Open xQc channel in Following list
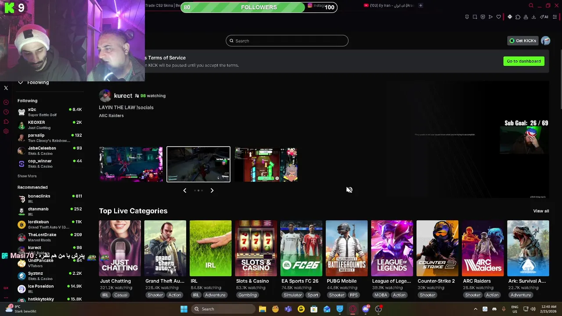Viewport: 562px width, 316px height. 50,112
